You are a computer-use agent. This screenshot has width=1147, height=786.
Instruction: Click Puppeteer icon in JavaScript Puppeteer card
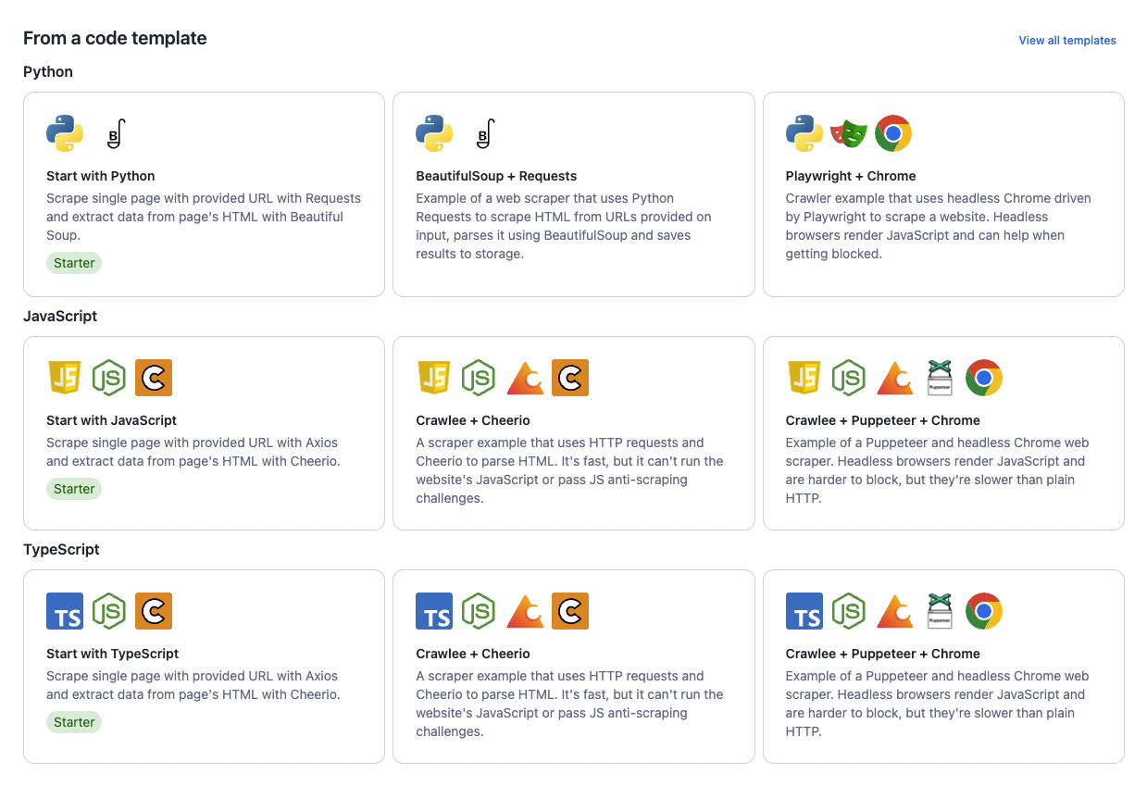pyautogui.click(x=940, y=378)
